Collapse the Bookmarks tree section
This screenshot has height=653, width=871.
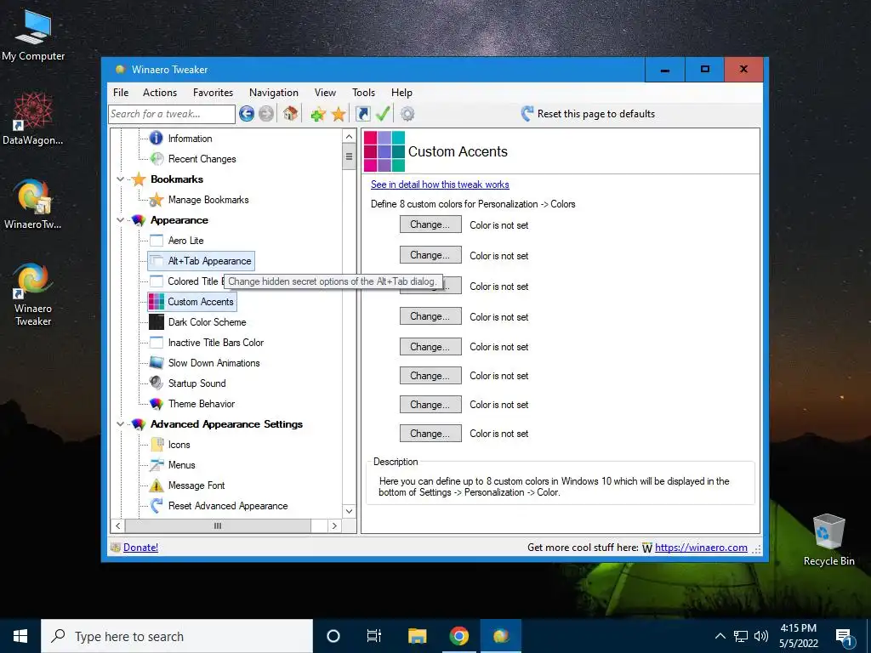click(120, 179)
